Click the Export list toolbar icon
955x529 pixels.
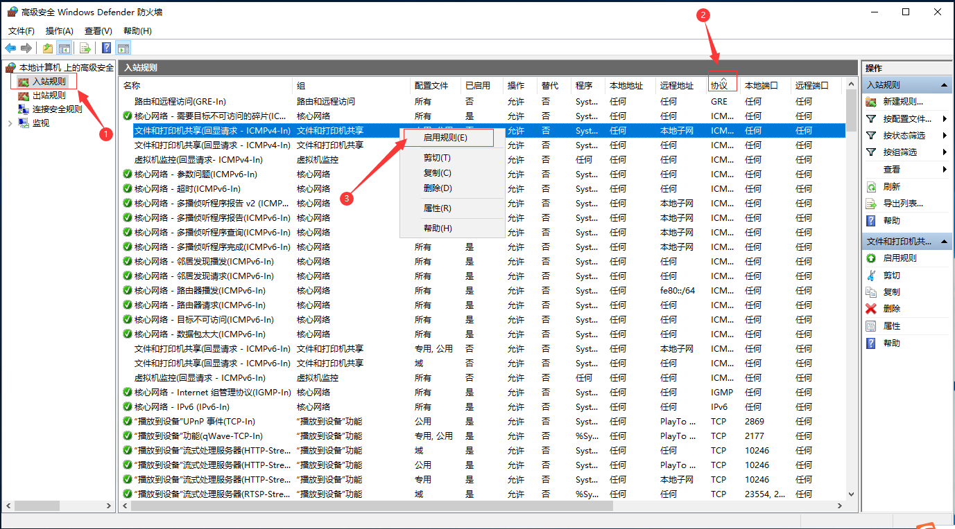click(x=85, y=48)
